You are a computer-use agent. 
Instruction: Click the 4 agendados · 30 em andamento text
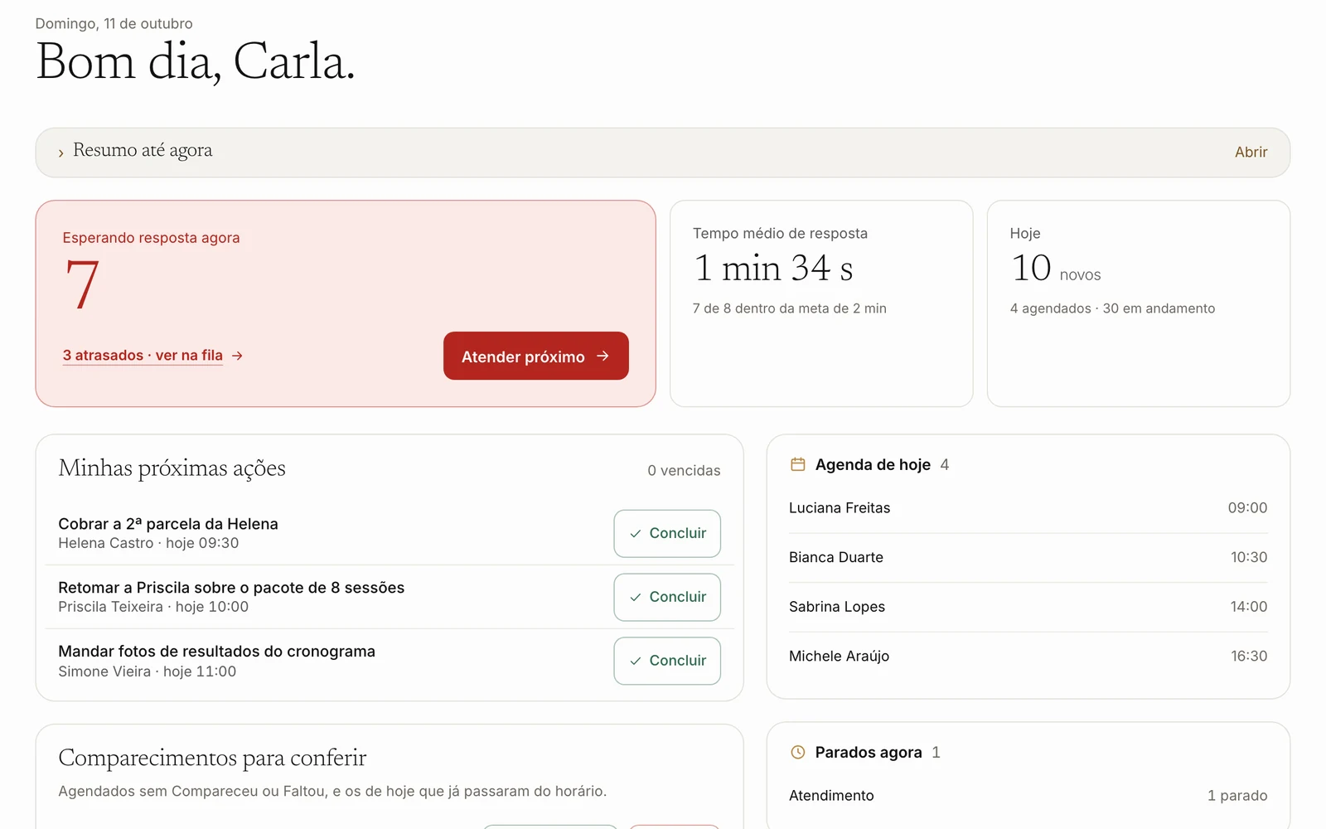click(x=1112, y=308)
